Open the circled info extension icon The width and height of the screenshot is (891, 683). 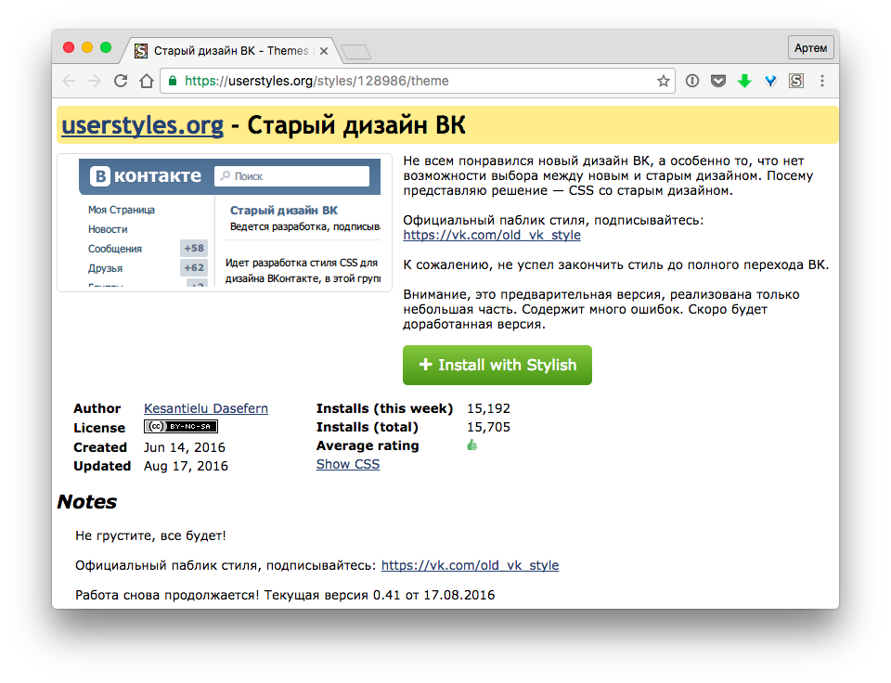point(691,81)
